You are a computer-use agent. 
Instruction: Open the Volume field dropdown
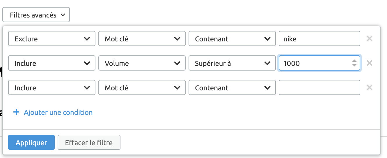pyautogui.click(x=142, y=63)
